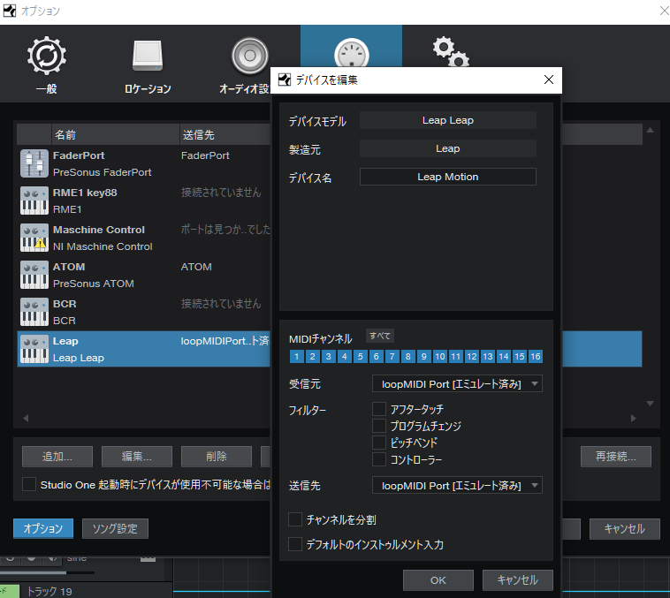This screenshot has width=670, height=598.
Task: Click the ATOM device keyboard icon
Action: 34,275
